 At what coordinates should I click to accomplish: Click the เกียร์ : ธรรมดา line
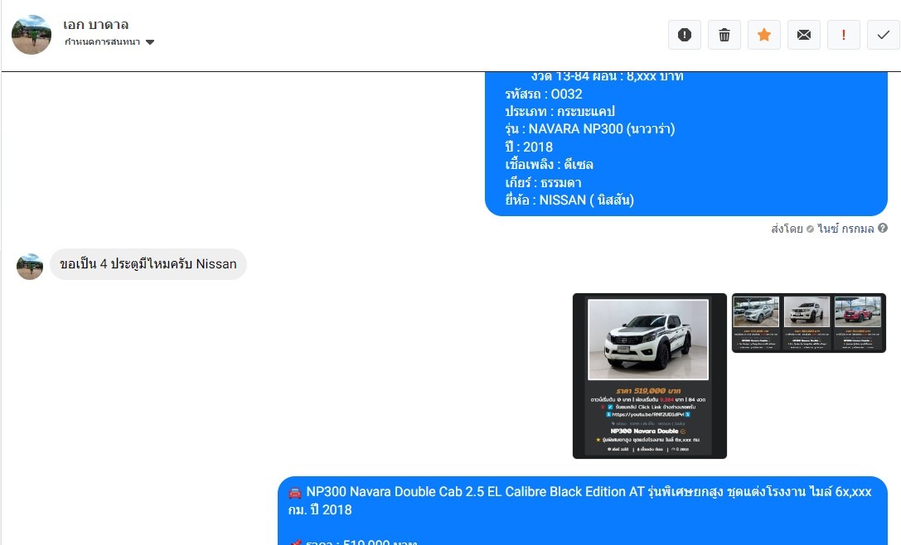543,182
